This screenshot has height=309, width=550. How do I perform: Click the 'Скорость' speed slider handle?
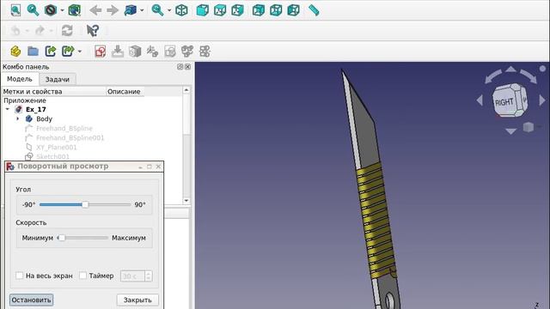[62, 238]
